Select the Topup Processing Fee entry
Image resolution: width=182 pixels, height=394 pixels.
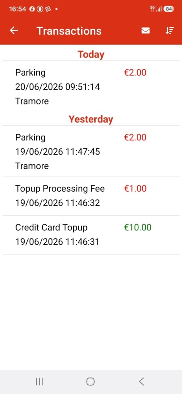tap(91, 196)
